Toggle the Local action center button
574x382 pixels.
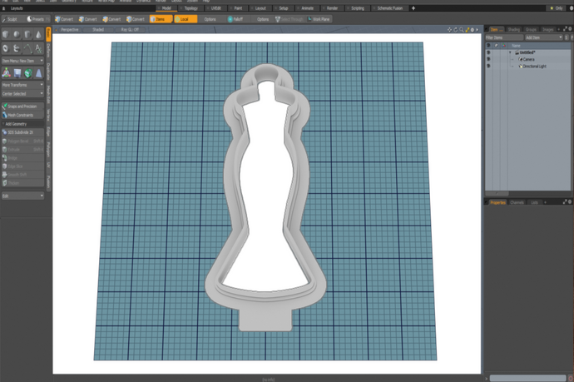[x=186, y=19]
